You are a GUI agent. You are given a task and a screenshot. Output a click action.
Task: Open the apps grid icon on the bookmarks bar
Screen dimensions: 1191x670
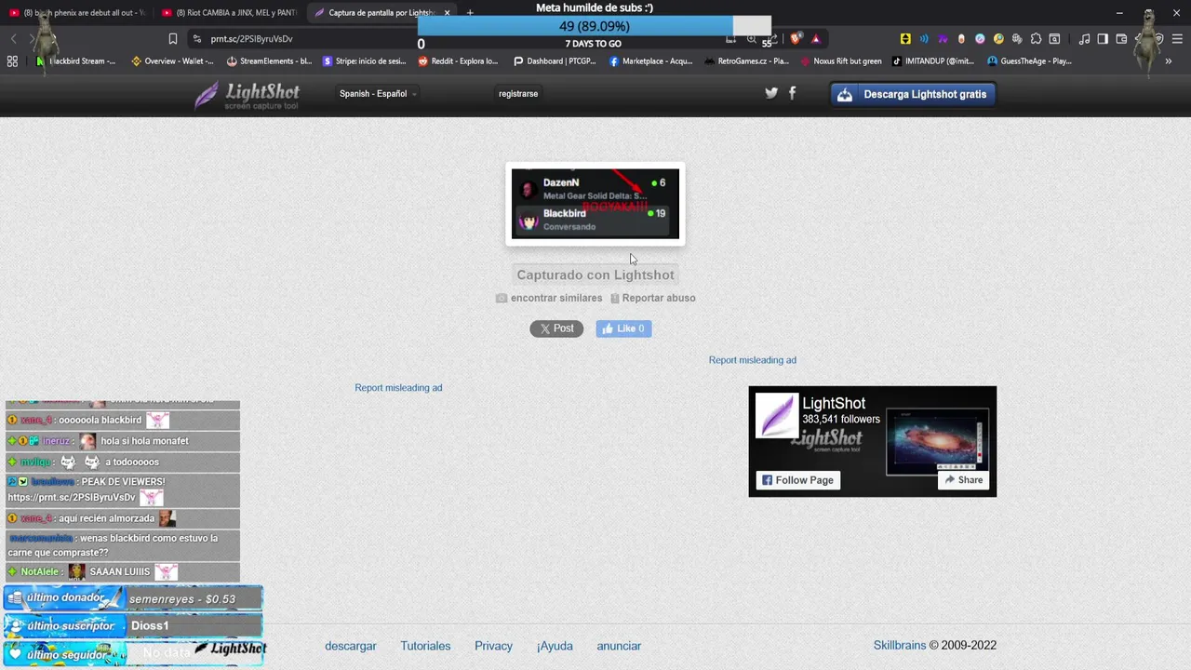pos(12,61)
